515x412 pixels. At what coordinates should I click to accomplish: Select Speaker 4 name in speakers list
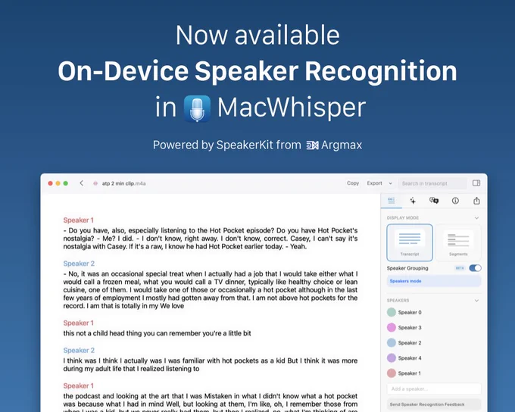410,357
